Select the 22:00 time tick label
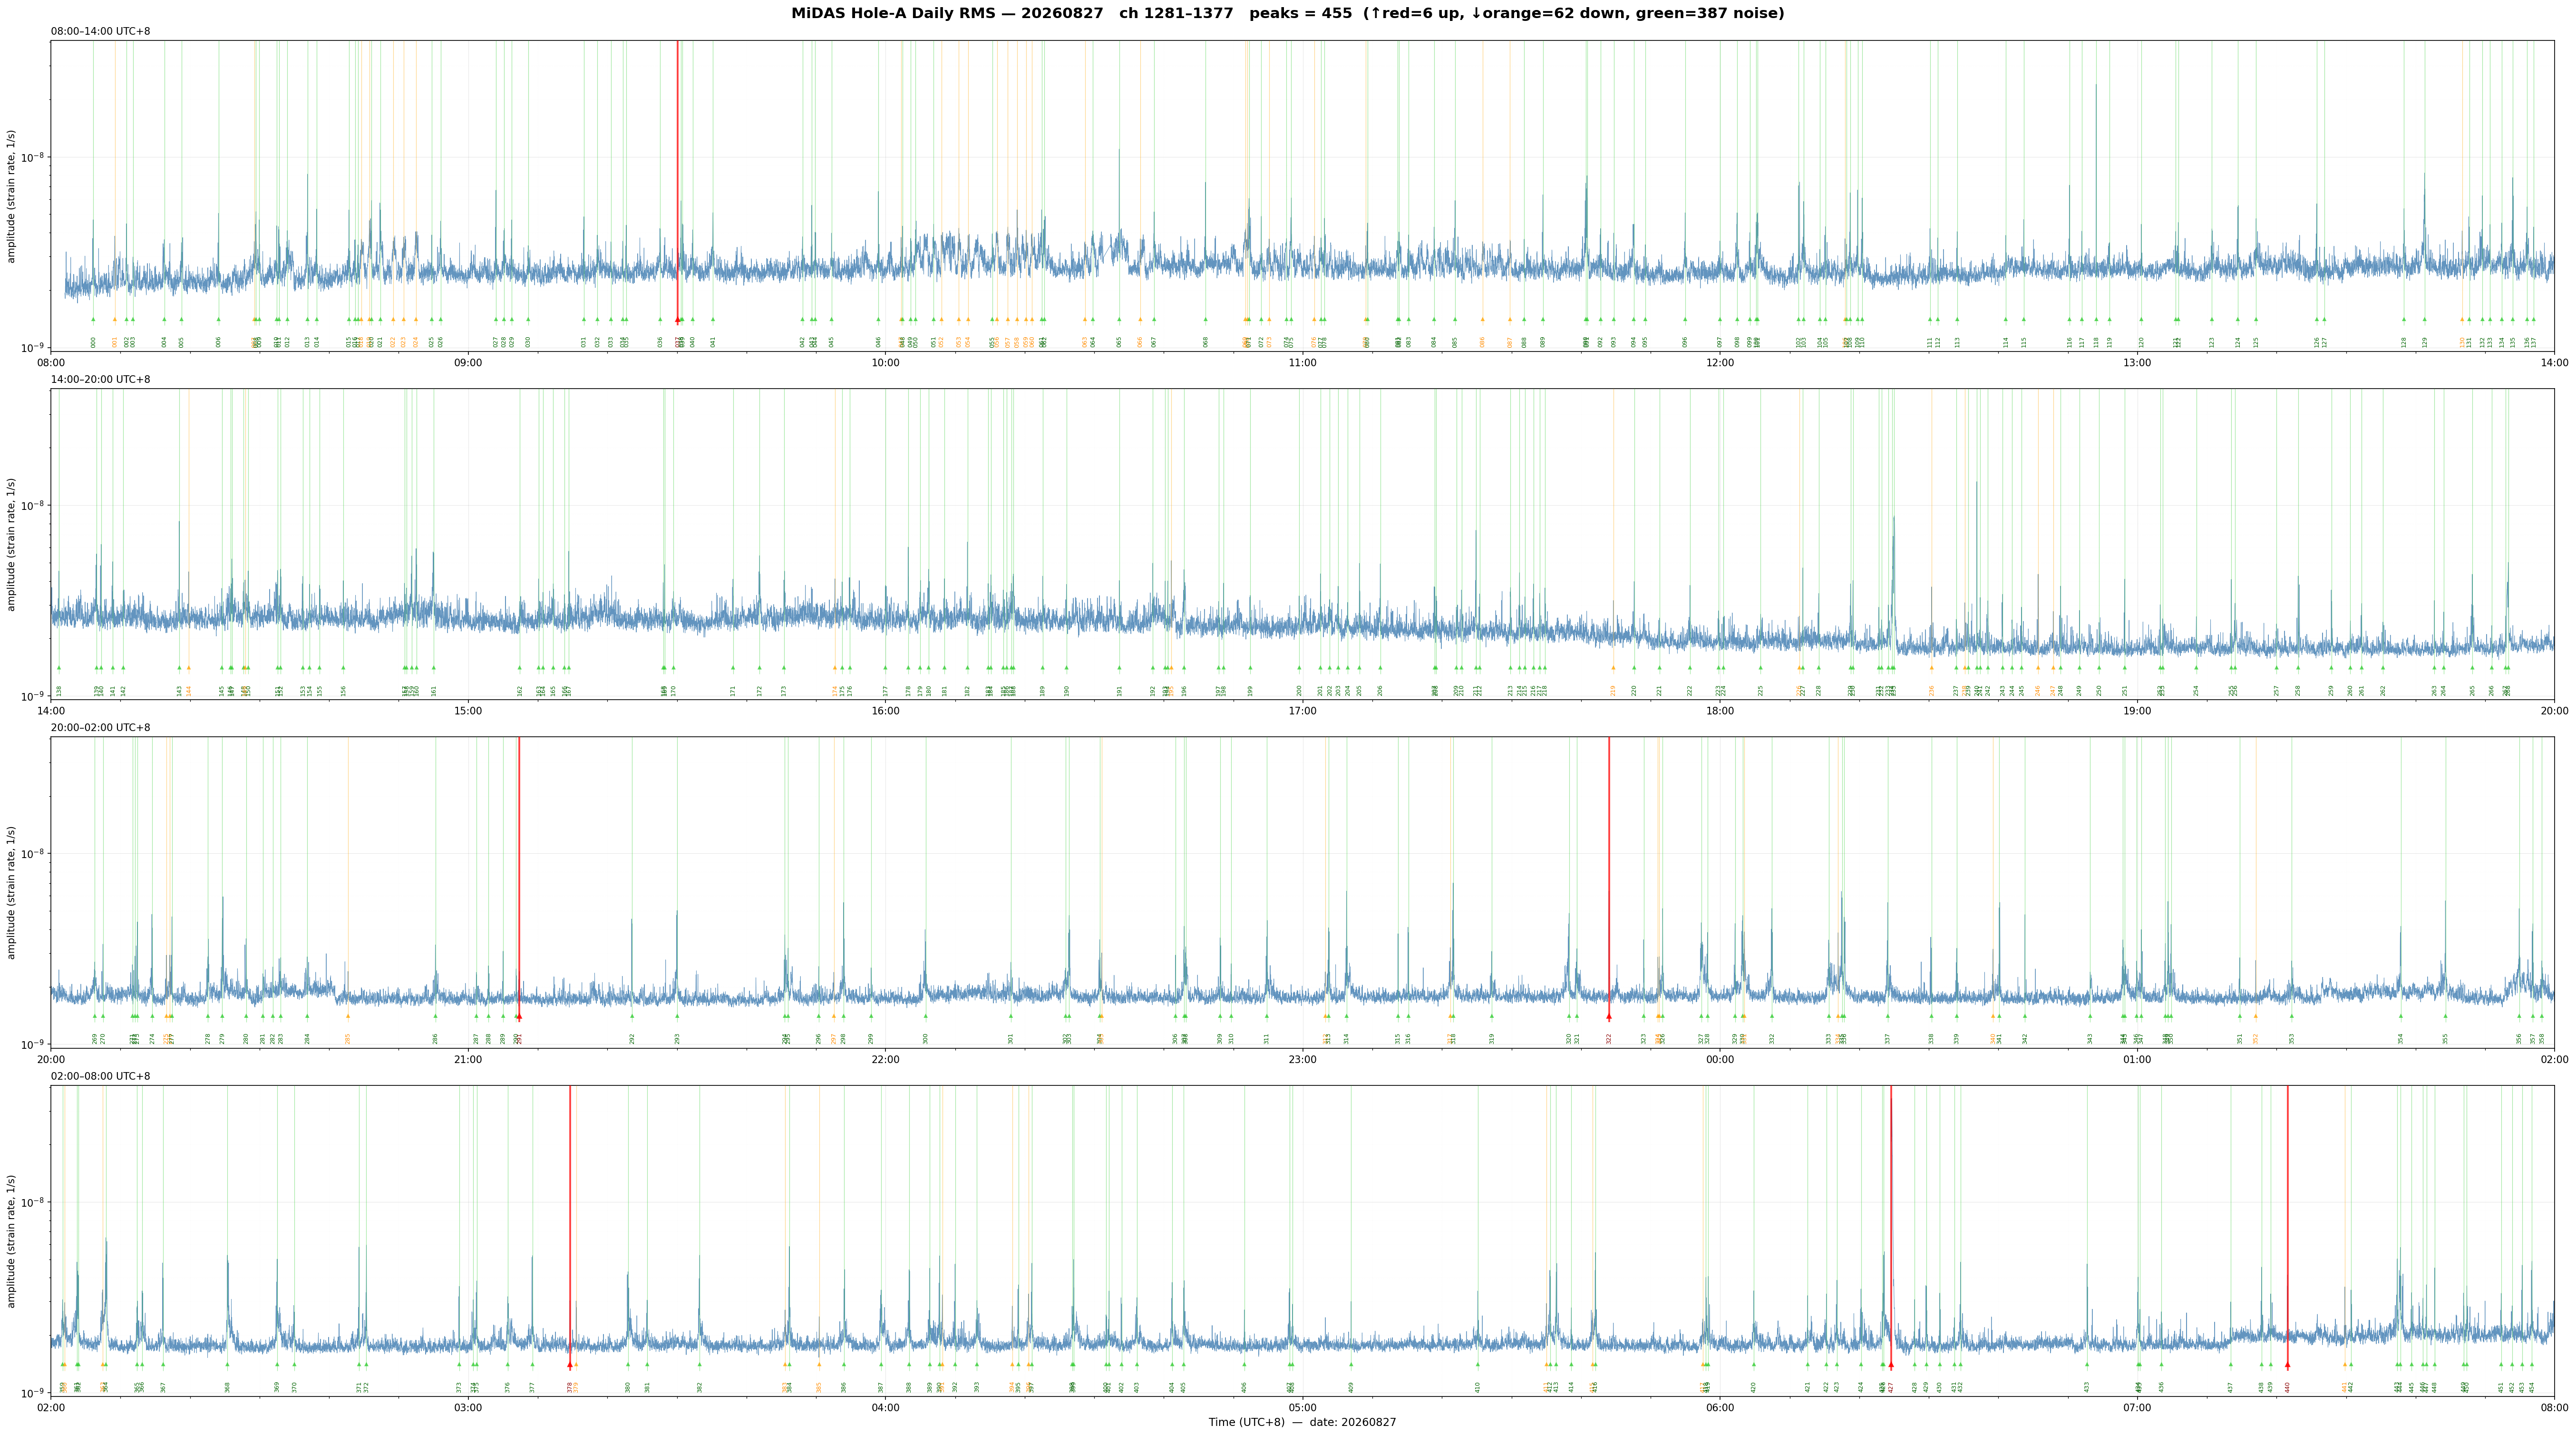Image resolution: width=2576 pixels, height=1435 pixels. pyautogui.click(x=885, y=1060)
